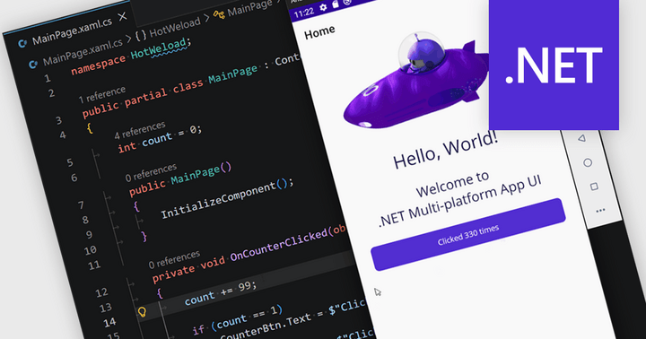Viewport: 646px width, 339px height.
Task: Click line number 14 in the gutter
Action: [x=110, y=323]
